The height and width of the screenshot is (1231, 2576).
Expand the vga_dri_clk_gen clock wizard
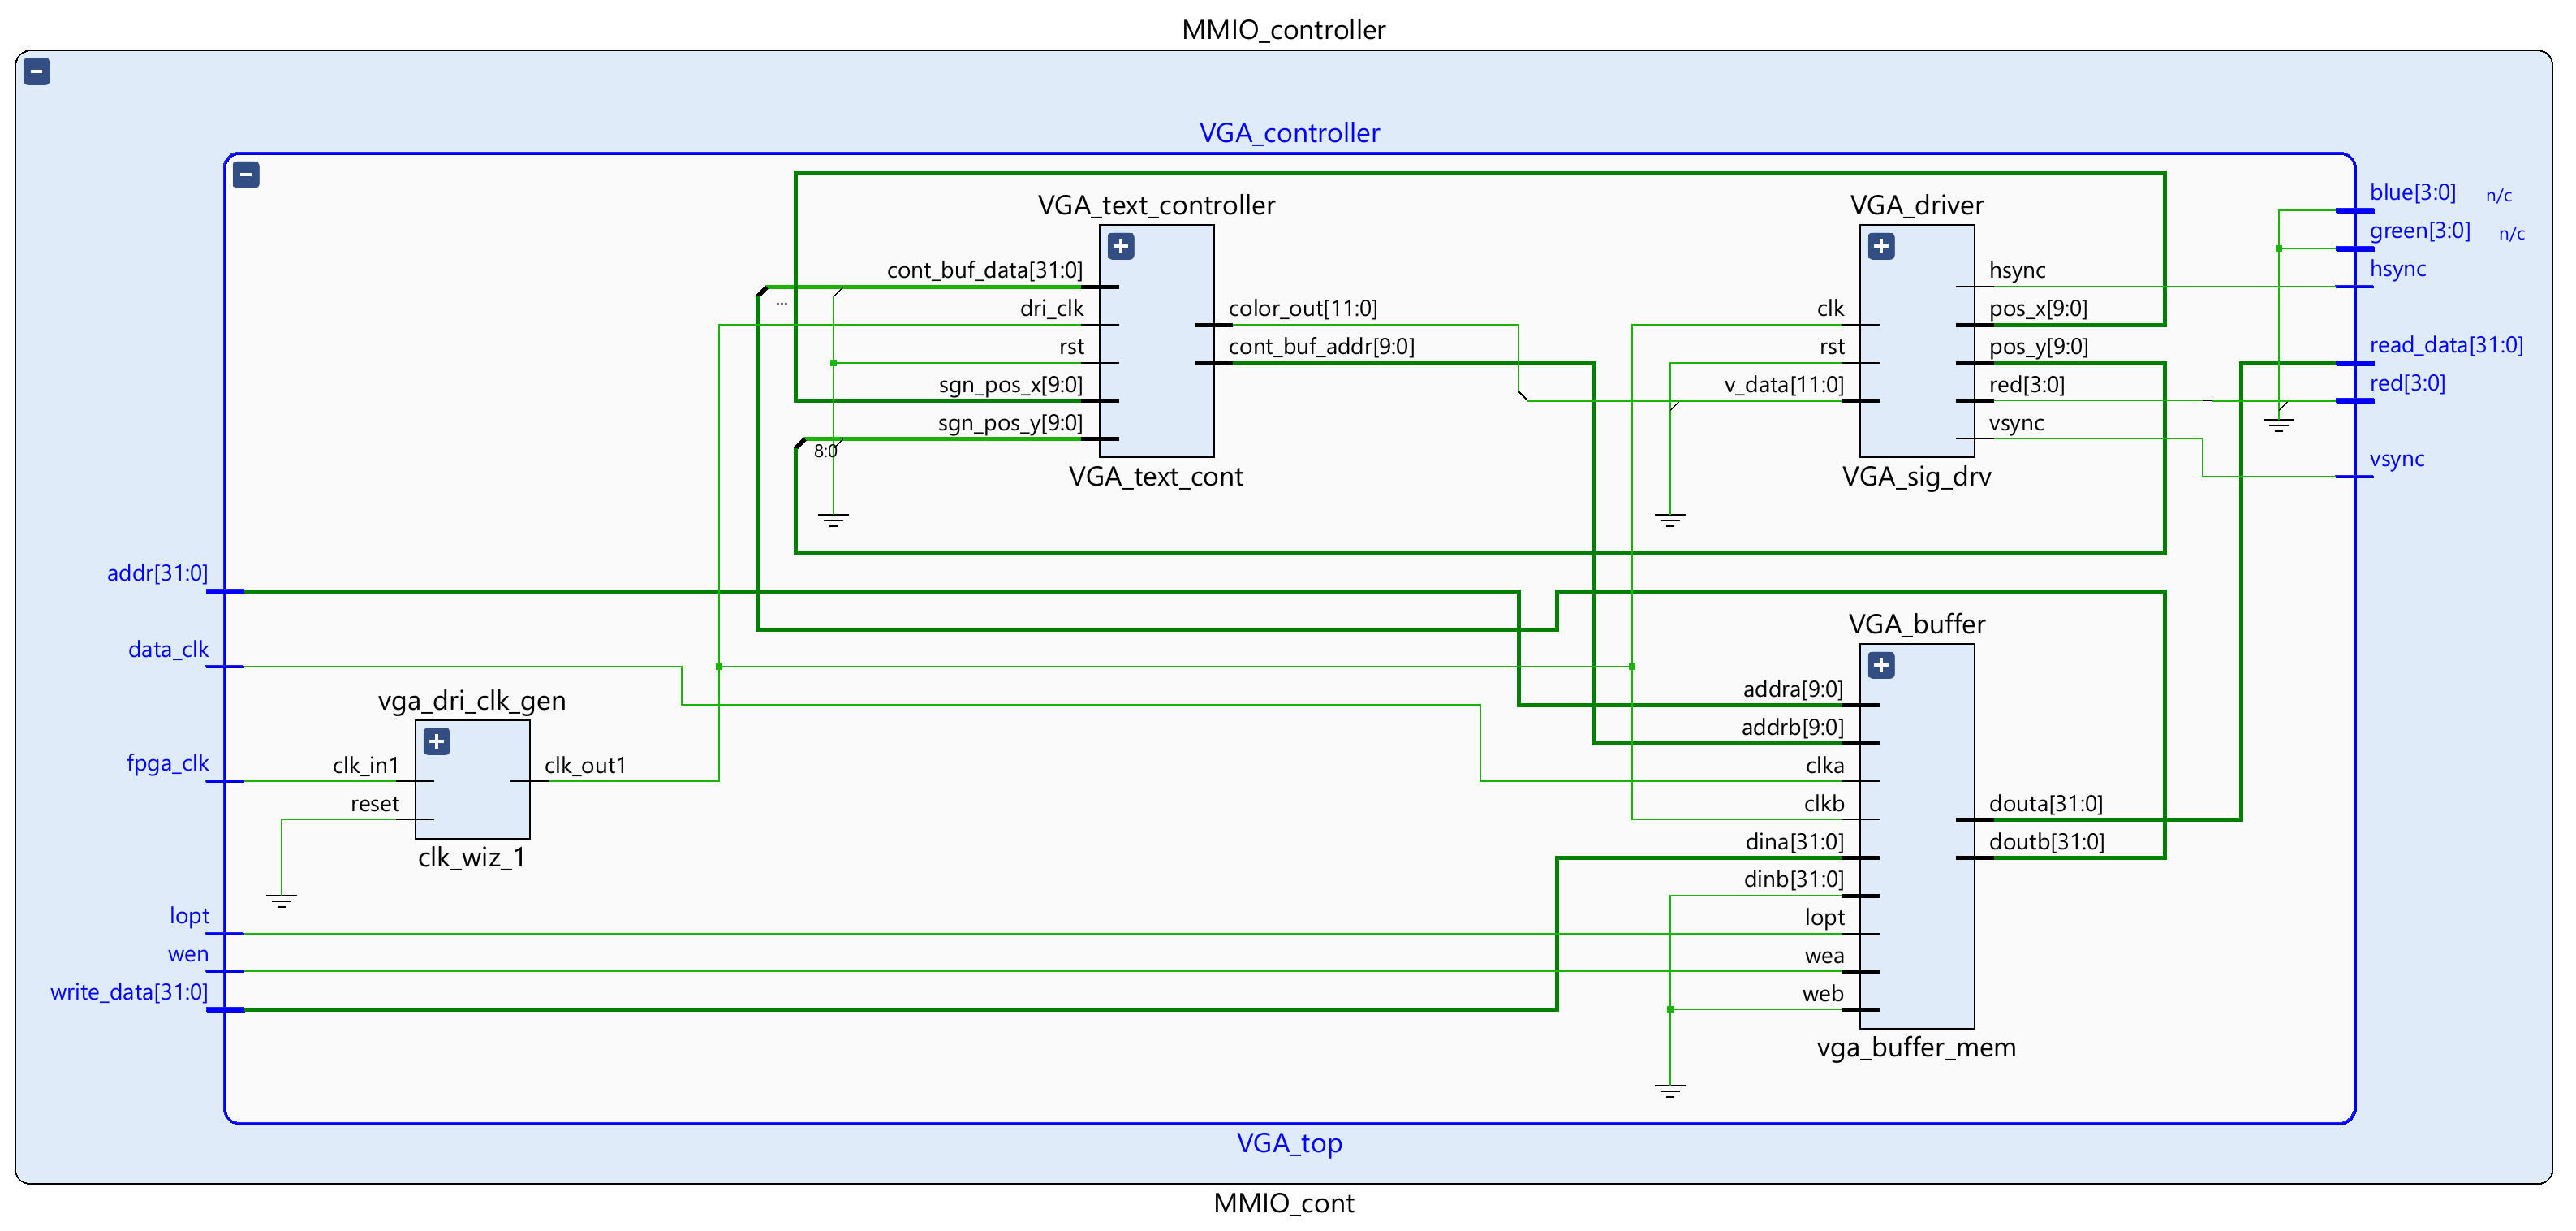(437, 741)
